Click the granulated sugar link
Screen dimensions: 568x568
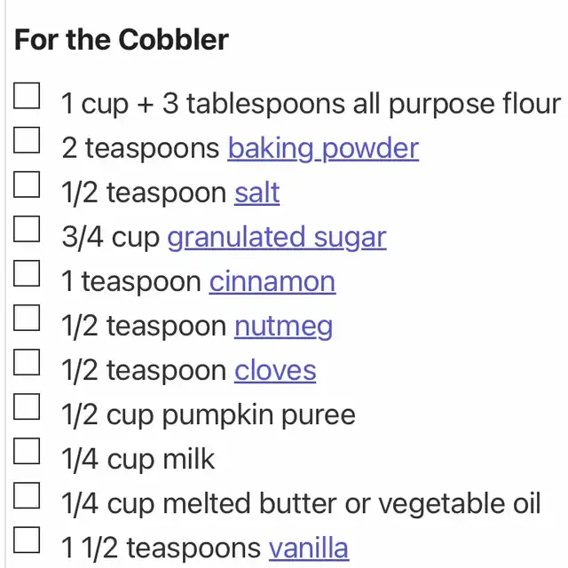click(x=276, y=237)
